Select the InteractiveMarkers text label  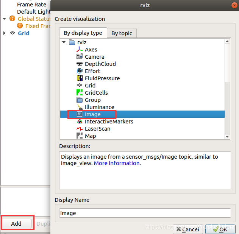[109, 122]
